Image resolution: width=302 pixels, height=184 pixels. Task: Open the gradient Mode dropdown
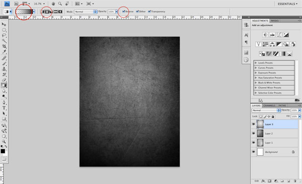(x=86, y=12)
